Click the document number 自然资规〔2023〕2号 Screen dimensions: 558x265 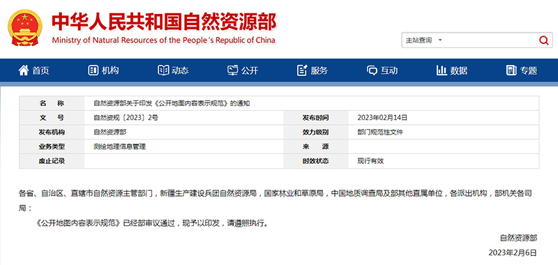click(126, 118)
